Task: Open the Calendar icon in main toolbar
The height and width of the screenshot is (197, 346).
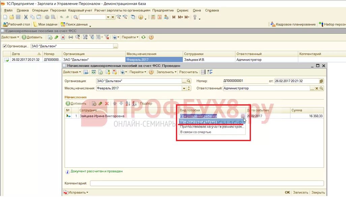Action: coord(160,17)
